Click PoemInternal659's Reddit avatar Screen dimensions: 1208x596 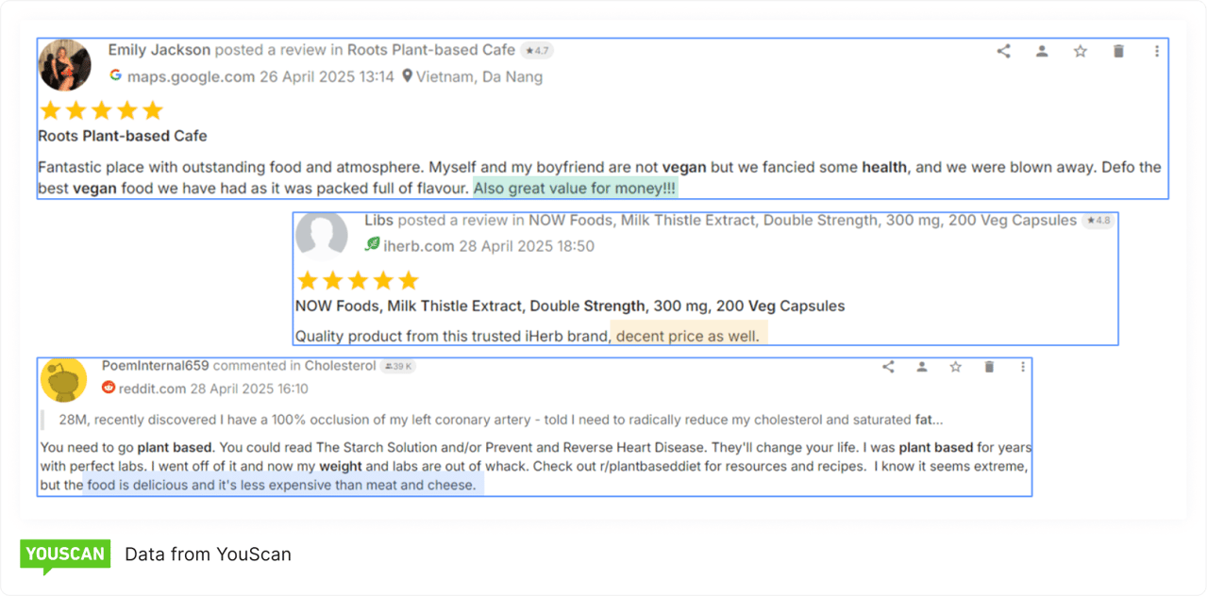(x=64, y=380)
